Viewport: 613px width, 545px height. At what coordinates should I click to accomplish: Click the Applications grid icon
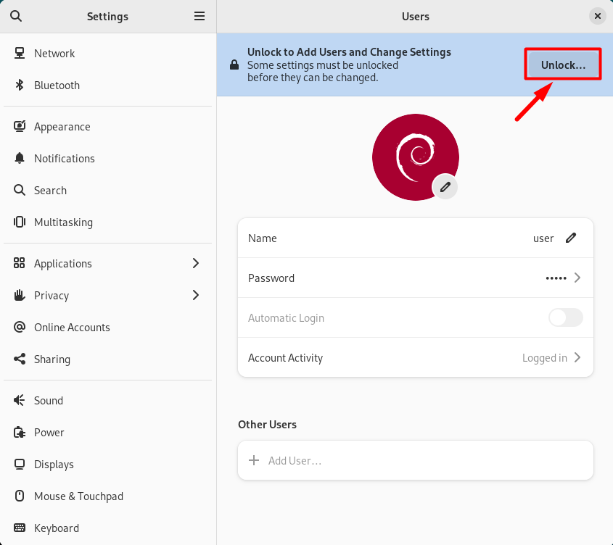[x=19, y=263]
